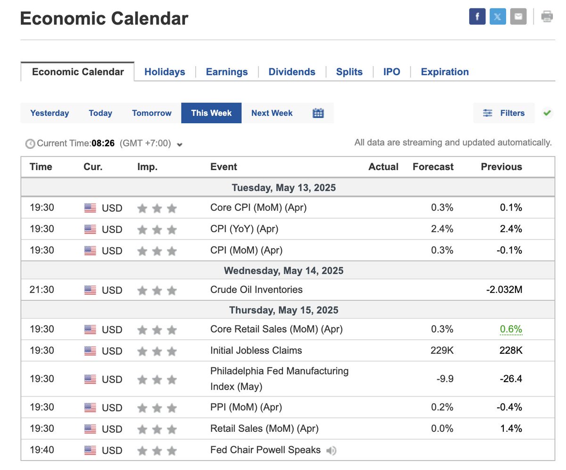Viewport: 566px width, 470px height.
Task: Switch to the Holidays tab
Action: [165, 72]
